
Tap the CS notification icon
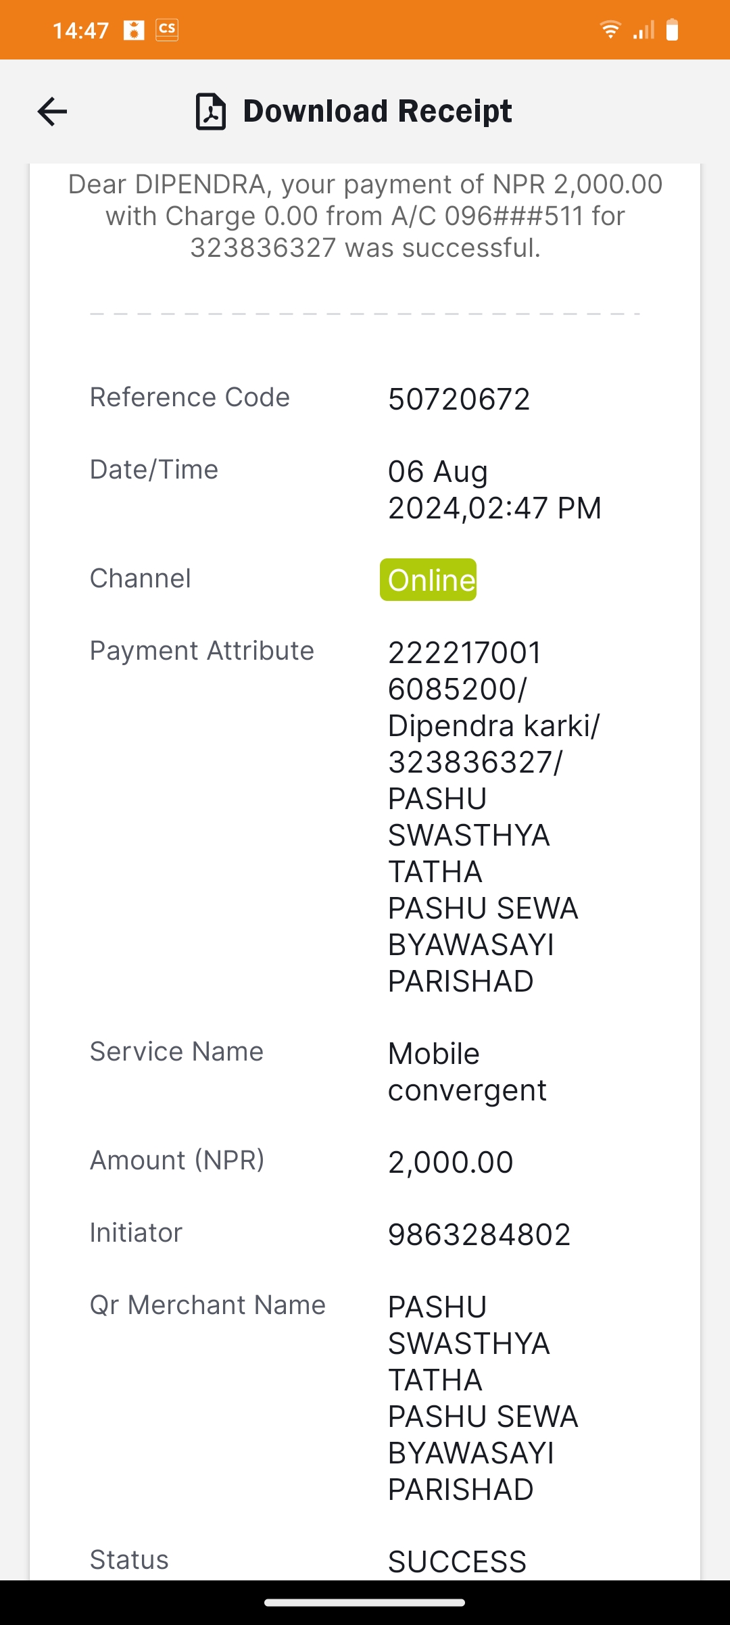coord(167,30)
